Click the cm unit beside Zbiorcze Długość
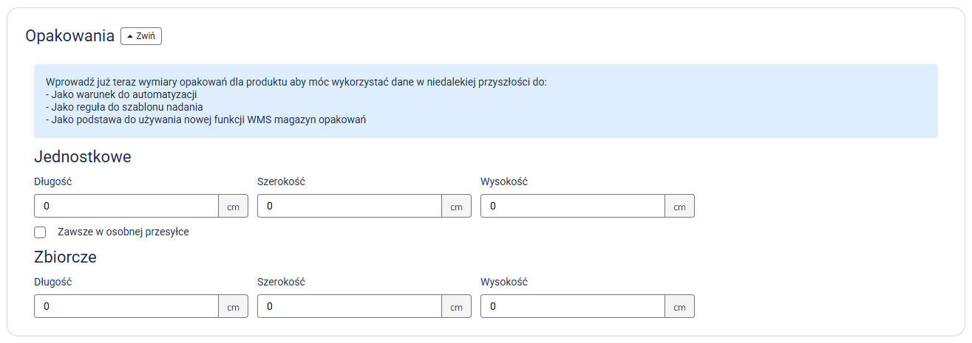 click(233, 306)
